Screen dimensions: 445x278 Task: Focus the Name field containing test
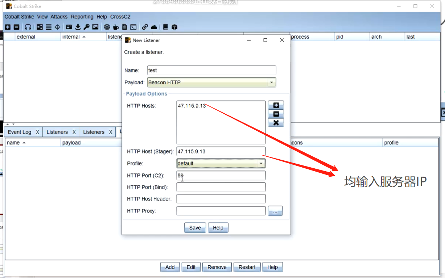212,70
